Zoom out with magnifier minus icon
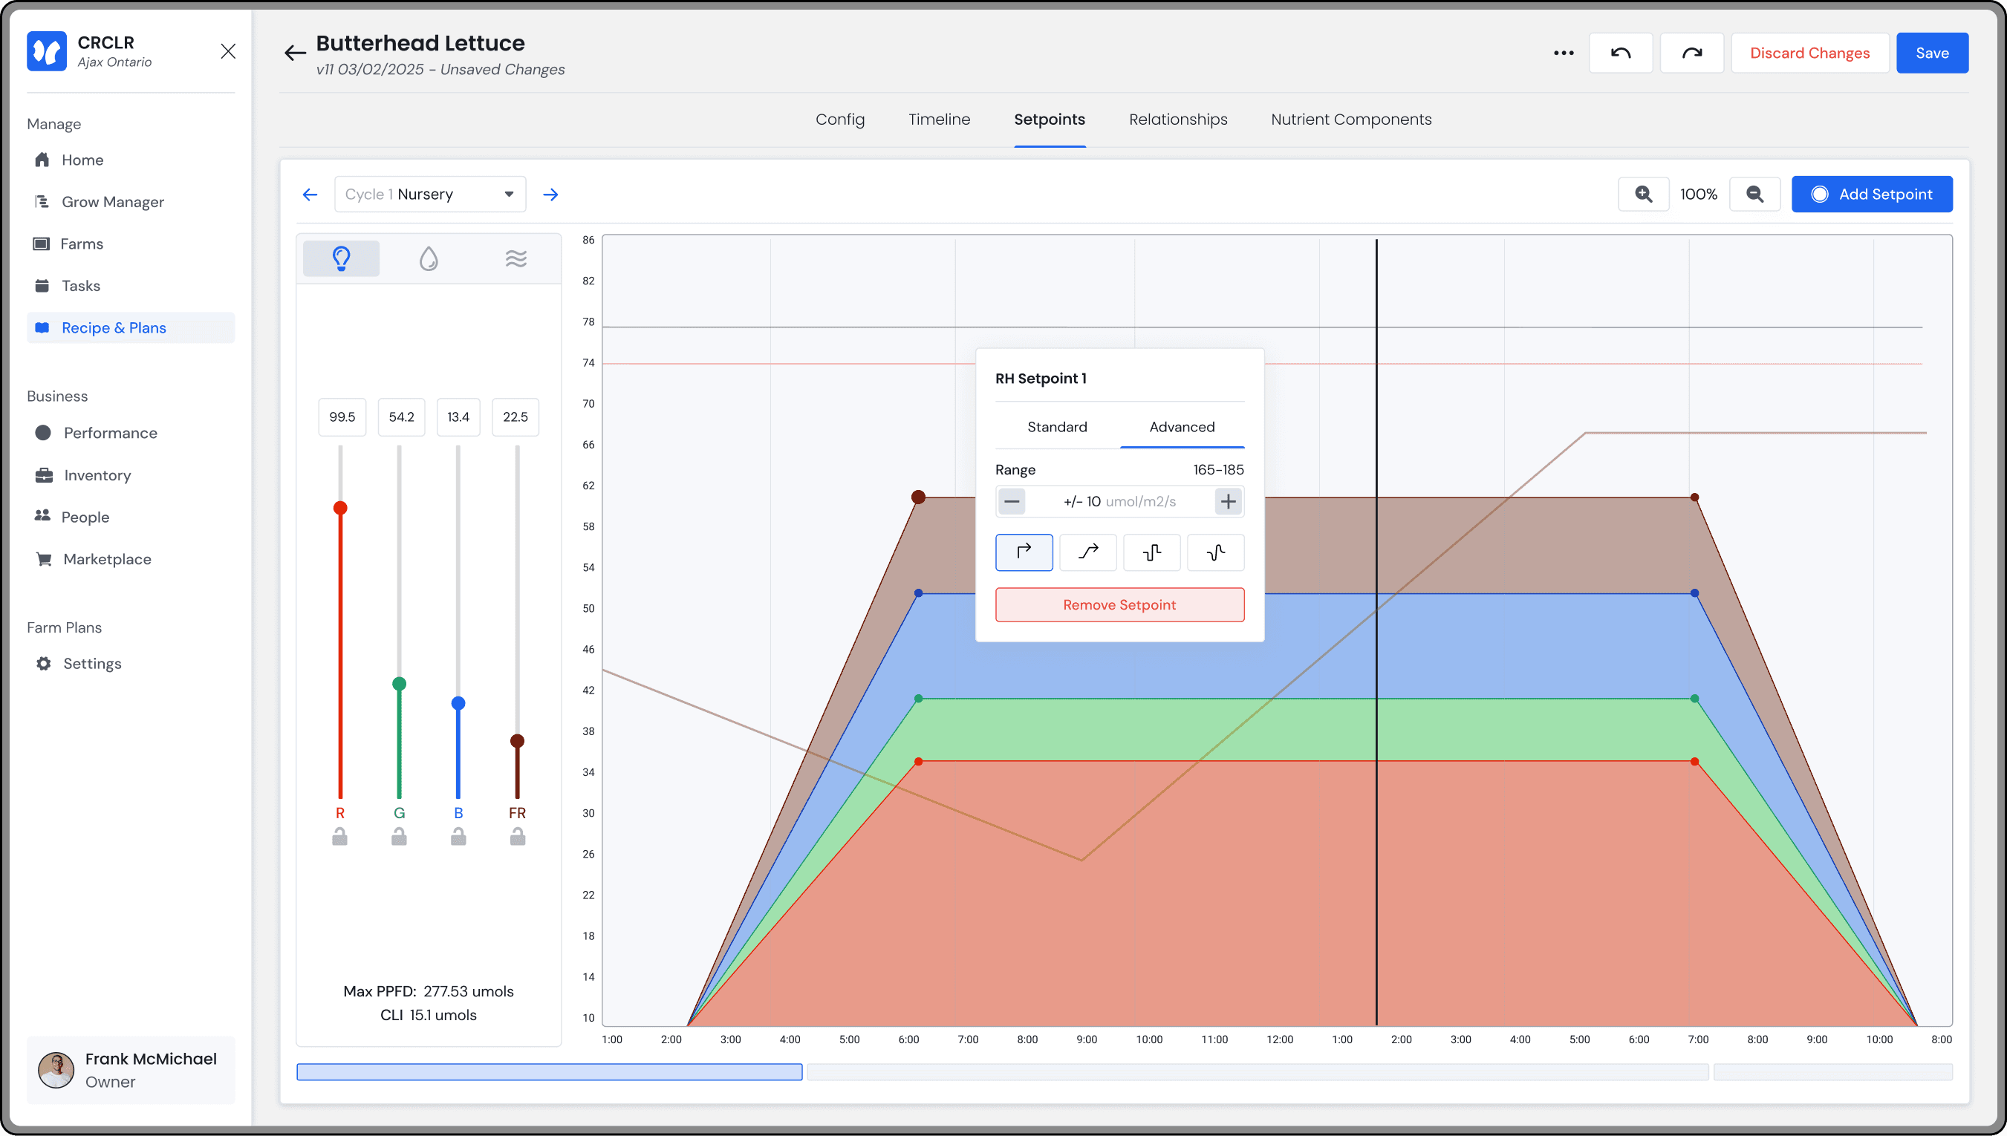The height and width of the screenshot is (1136, 2007). [x=1754, y=195]
